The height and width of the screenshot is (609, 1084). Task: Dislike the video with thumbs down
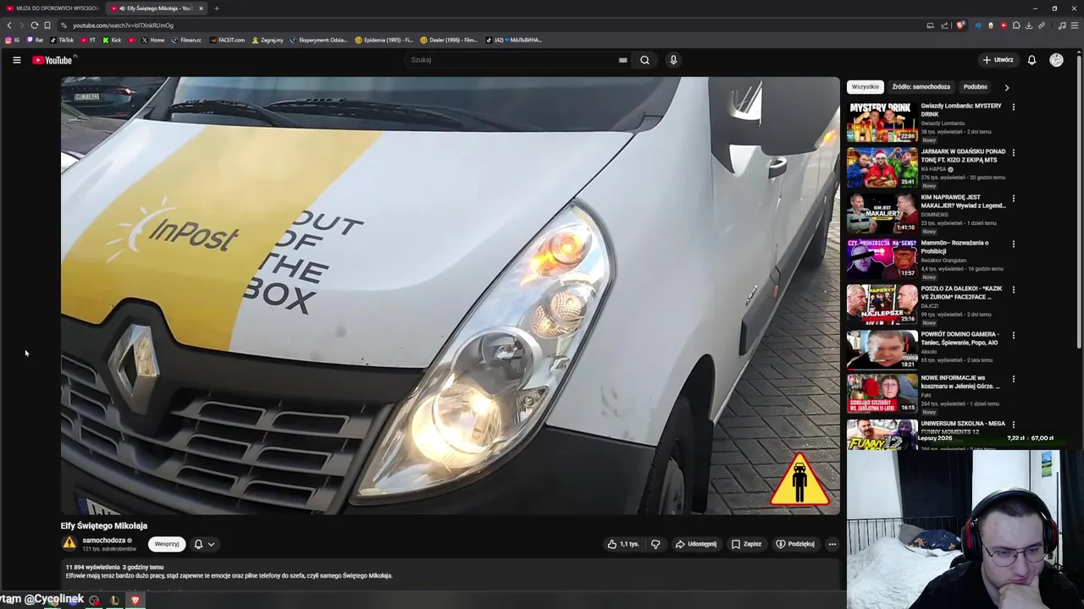tap(655, 544)
